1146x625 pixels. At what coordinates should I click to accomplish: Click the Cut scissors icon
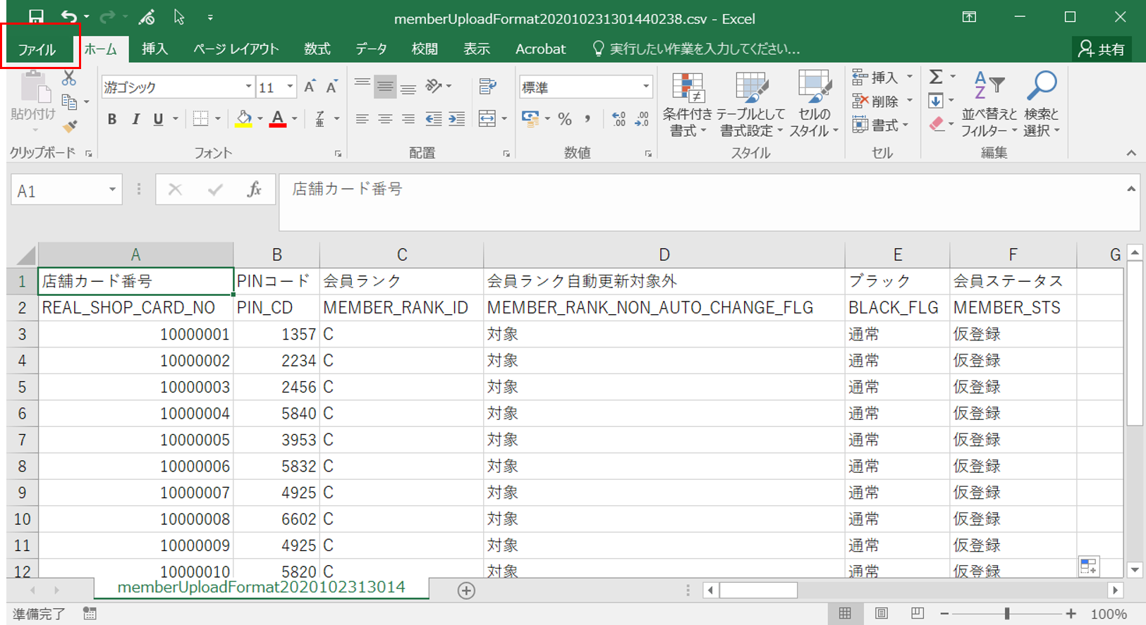click(69, 78)
